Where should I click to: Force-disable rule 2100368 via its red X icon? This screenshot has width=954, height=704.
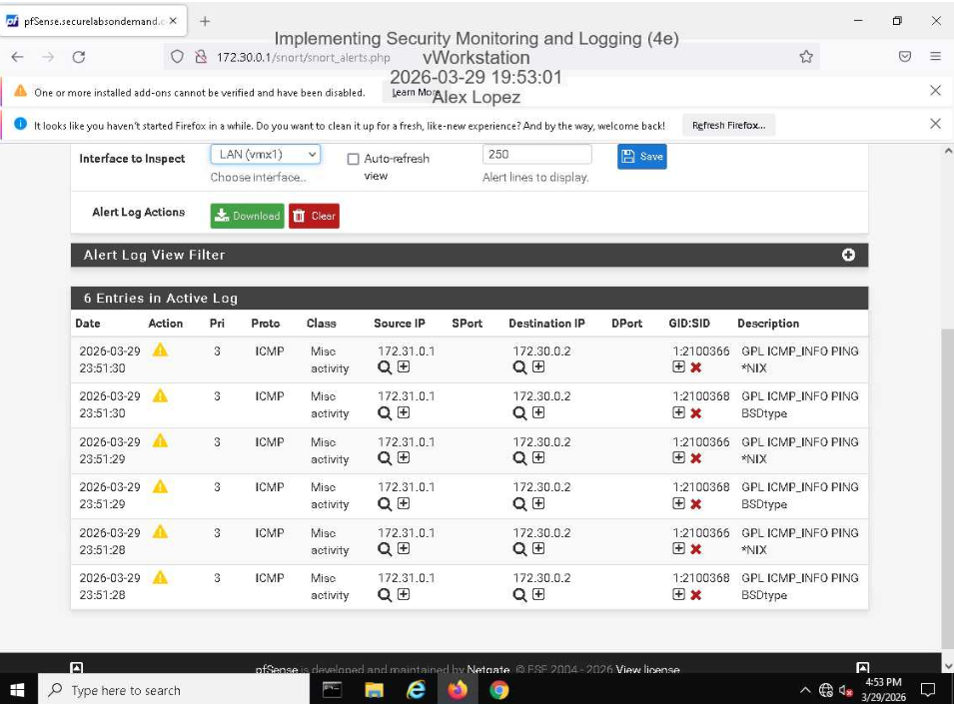point(694,412)
